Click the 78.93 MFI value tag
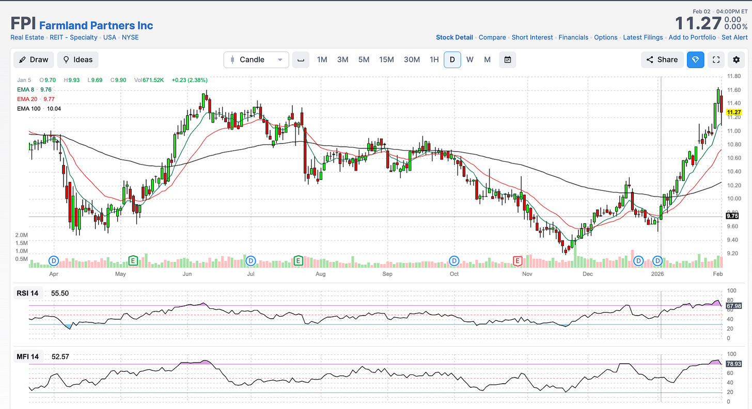 tap(734, 364)
